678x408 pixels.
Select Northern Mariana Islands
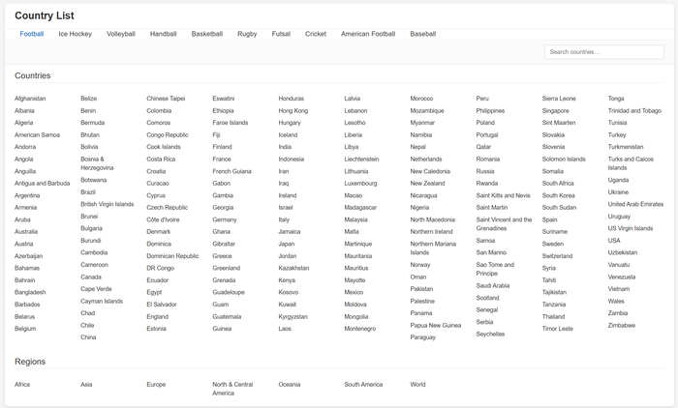[x=433, y=248]
